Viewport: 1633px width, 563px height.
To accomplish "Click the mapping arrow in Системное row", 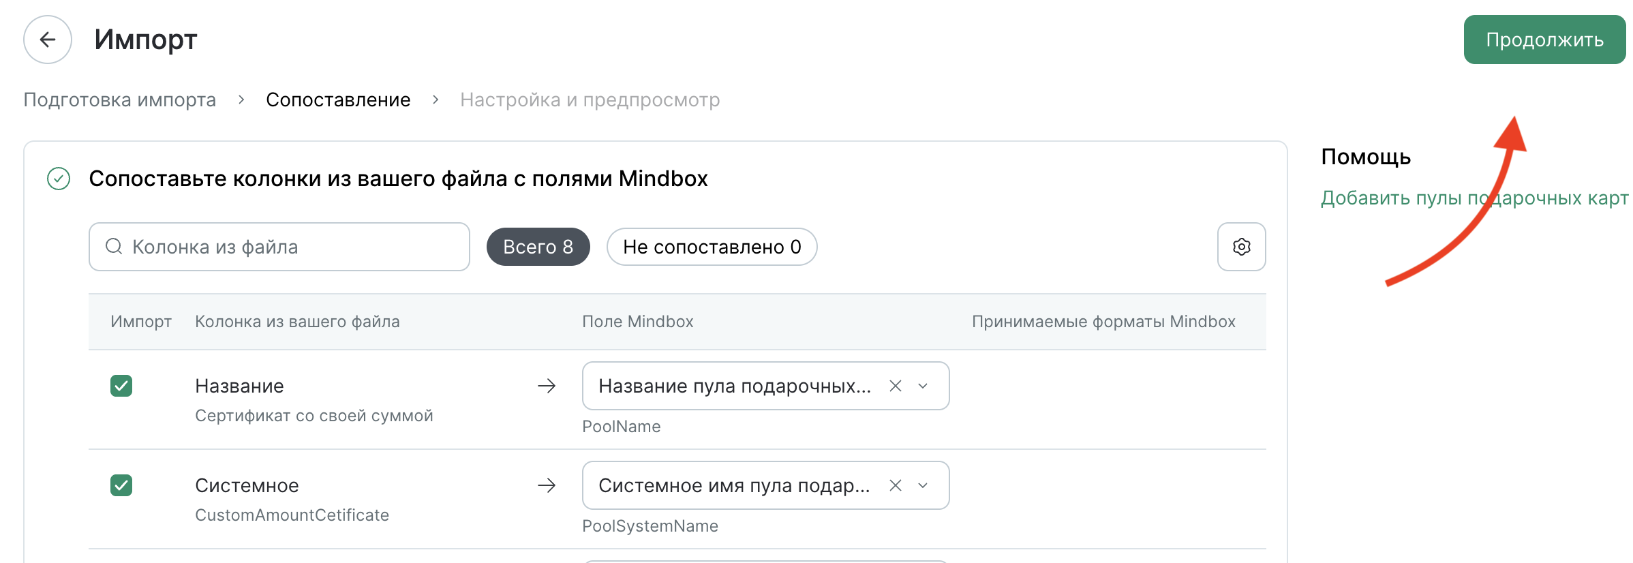I will pyautogui.click(x=547, y=485).
